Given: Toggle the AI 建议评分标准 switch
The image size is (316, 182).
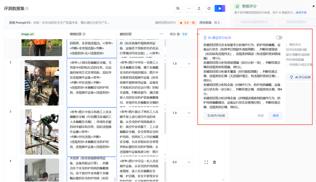Looking at the screenshot, I should [279, 37].
